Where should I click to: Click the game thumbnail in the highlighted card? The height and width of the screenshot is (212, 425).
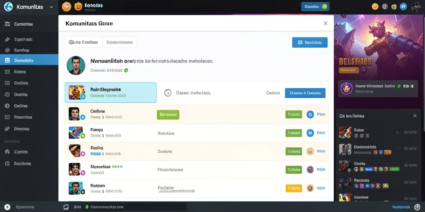77,92
